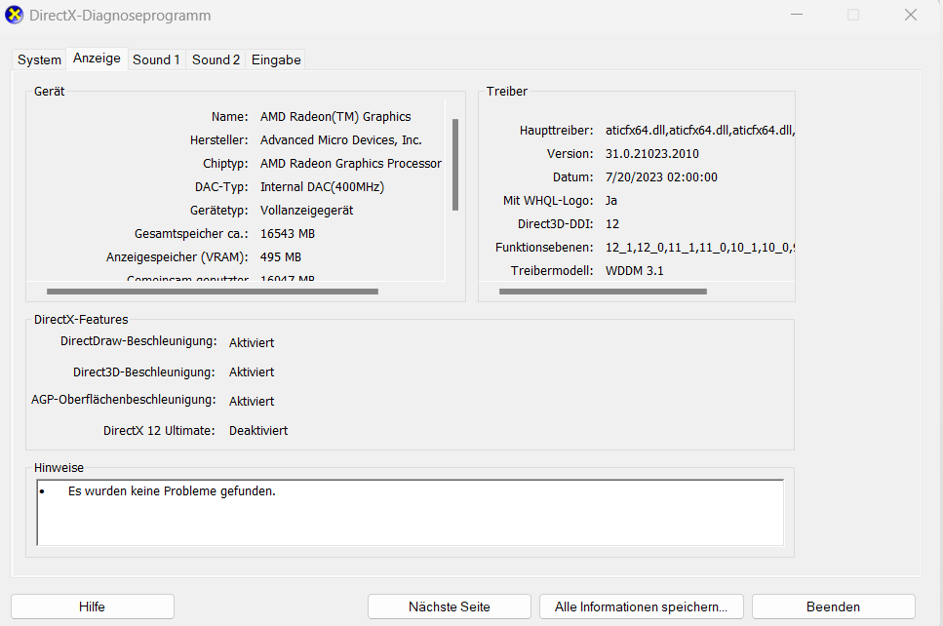
Task: Click the 'Direct3D-DDI:' label
Action: click(x=556, y=224)
